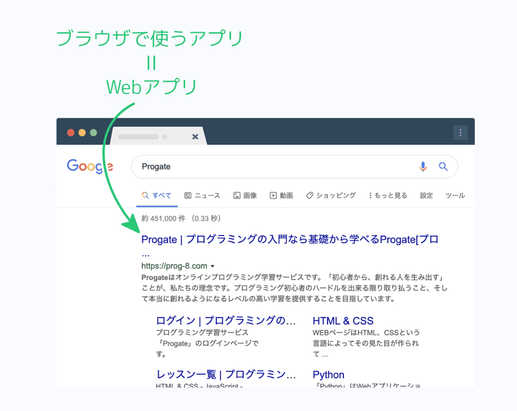The width and height of the screenshot is (517, 411).
Task: Open the Python sitelink
Action: (x=329, y=375)
